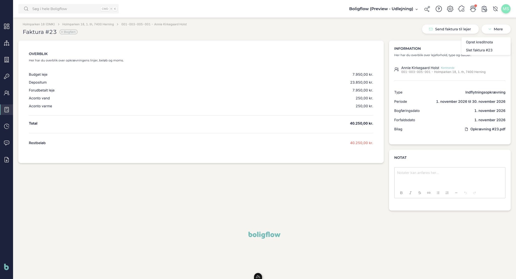Open the tenants people sidebar icon
The width and height of the screenshot is (516, 279).
[7, 93]
